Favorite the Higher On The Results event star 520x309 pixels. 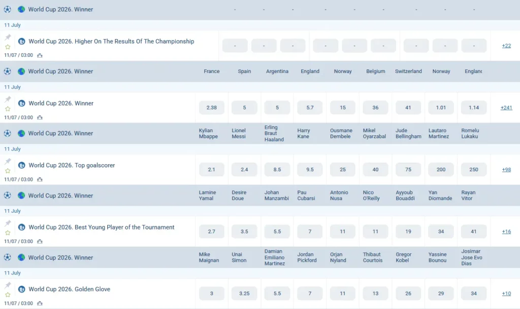(8, 47)
